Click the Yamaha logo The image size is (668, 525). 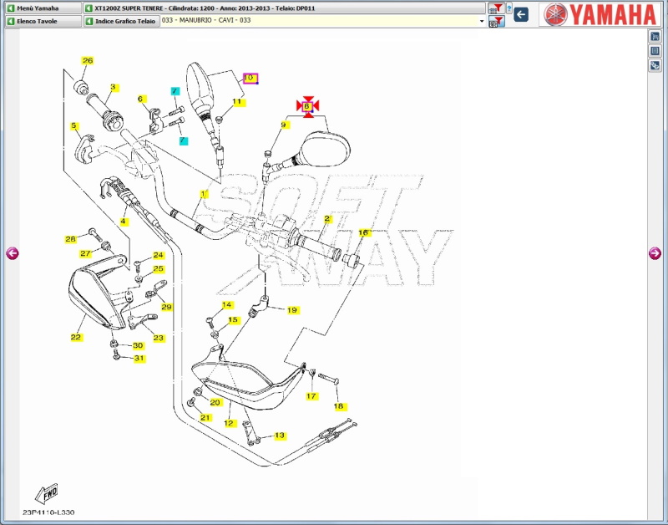coord(601,14)
